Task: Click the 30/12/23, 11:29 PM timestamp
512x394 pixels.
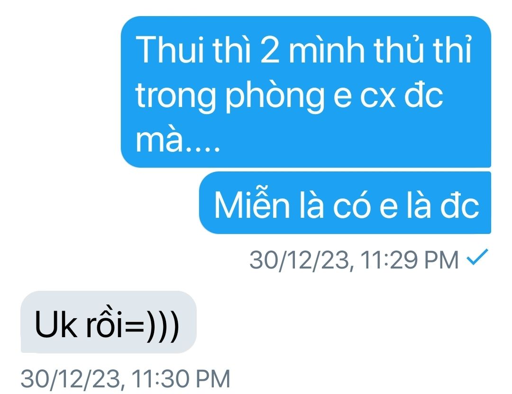Action: (x=354, y=260)
